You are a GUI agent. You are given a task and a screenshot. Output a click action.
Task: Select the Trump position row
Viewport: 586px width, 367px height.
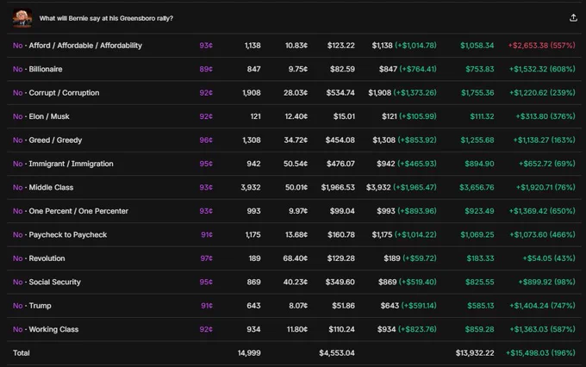294,306
